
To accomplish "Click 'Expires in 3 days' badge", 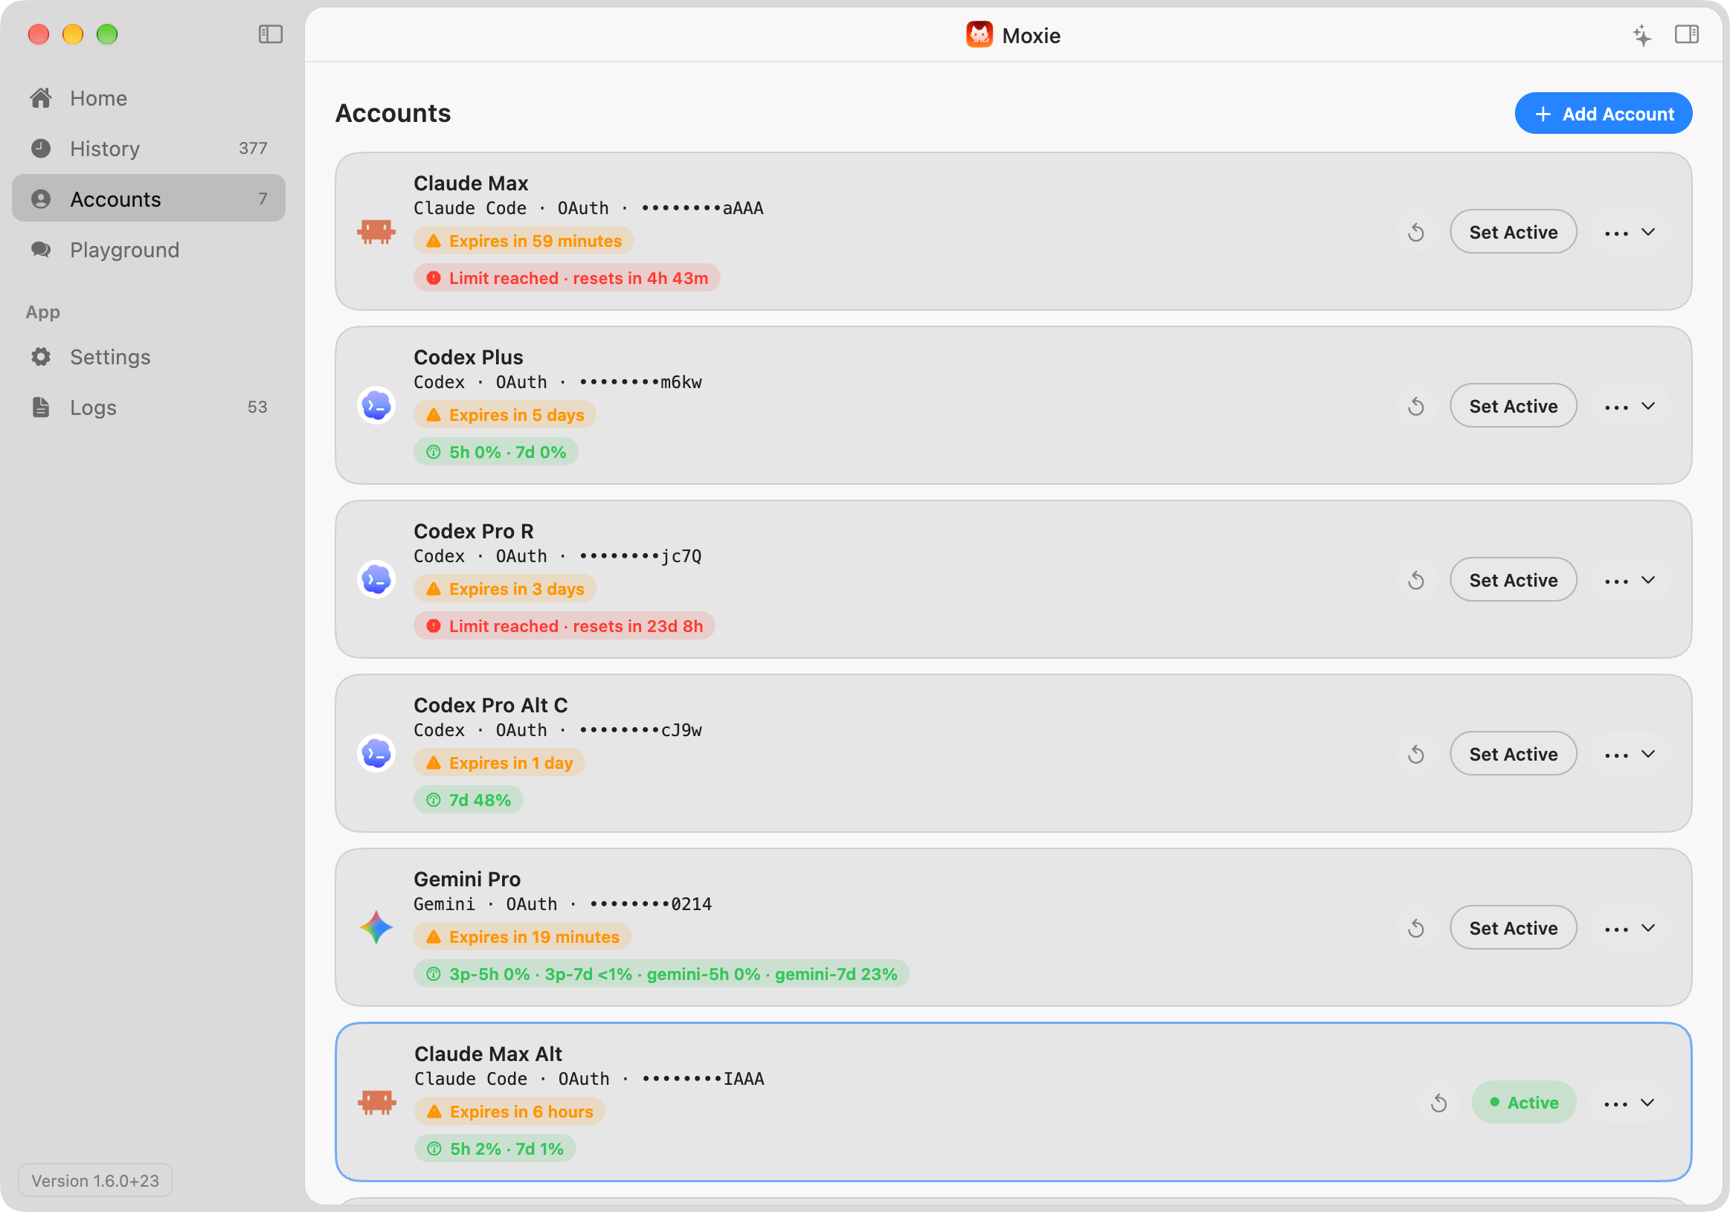I will (x=505, y=589).
